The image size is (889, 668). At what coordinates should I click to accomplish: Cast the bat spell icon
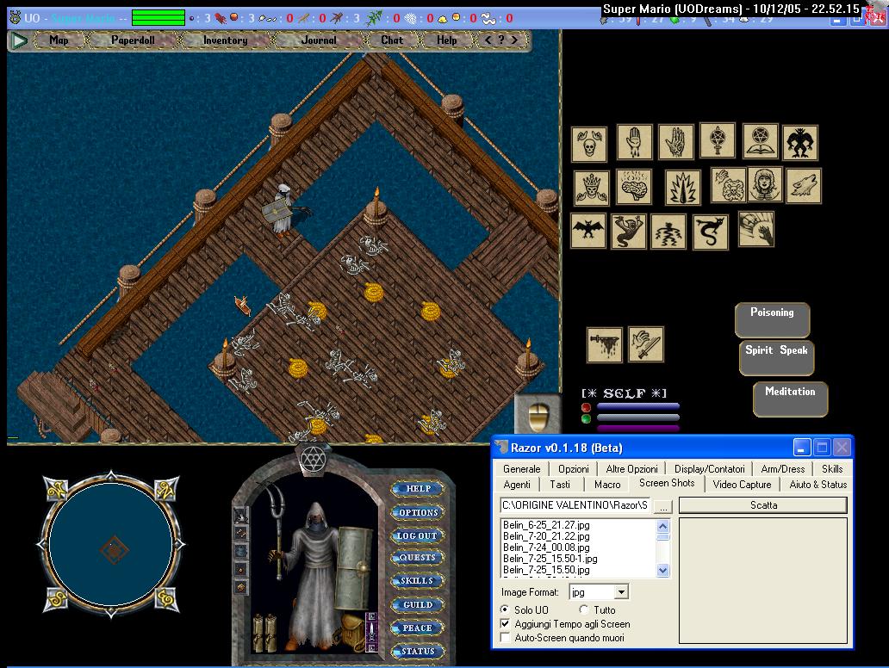[588, 231]
